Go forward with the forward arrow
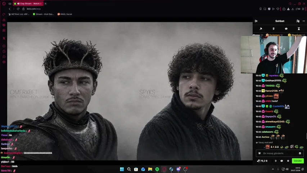The height and width of the screenshot is (173, 307). 14,9
